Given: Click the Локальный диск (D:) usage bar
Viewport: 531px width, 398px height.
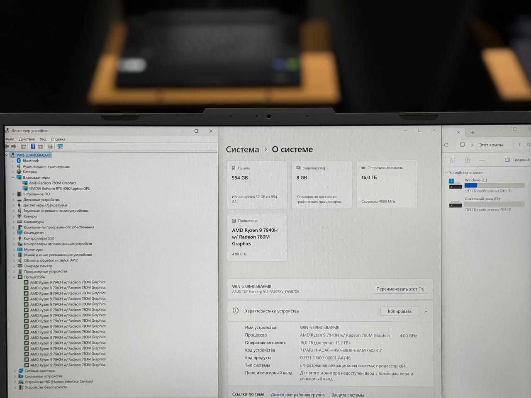Looking at the screenshot, I should 494,204.
